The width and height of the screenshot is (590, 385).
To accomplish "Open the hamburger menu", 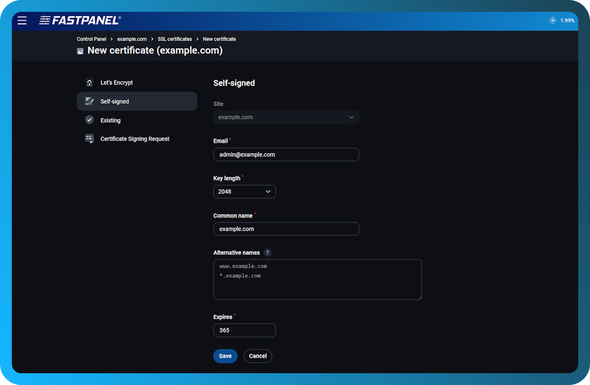I will [22, 20].
